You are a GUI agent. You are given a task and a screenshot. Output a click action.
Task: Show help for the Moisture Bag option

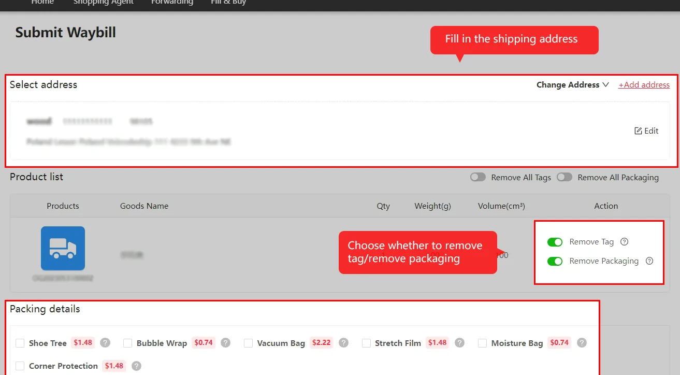(x=582, y=343)
